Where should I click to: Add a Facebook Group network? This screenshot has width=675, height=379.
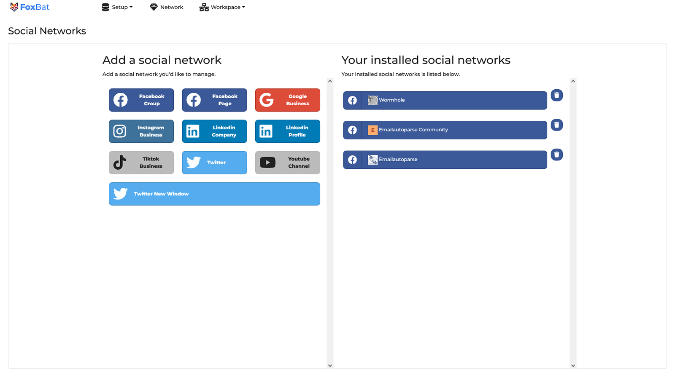[x=141, y=100]
